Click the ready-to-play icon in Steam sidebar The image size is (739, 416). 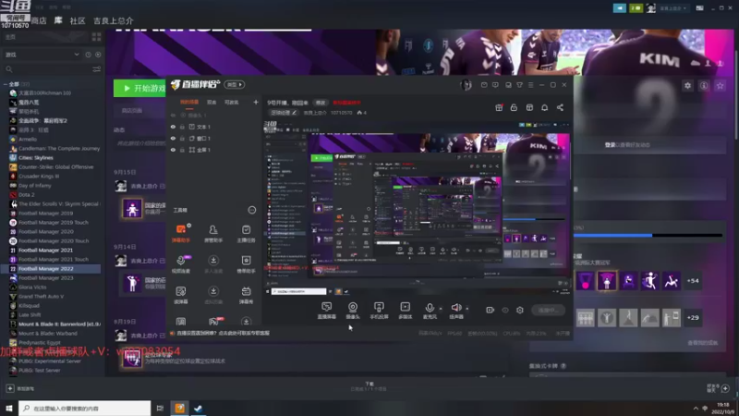click(98, 55)
